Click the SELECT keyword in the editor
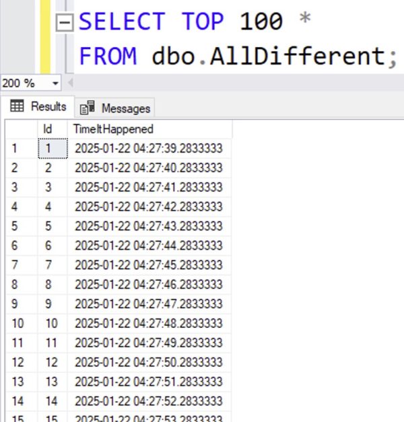This screenshot has height=422, width=404. click(x=122, y=22)
